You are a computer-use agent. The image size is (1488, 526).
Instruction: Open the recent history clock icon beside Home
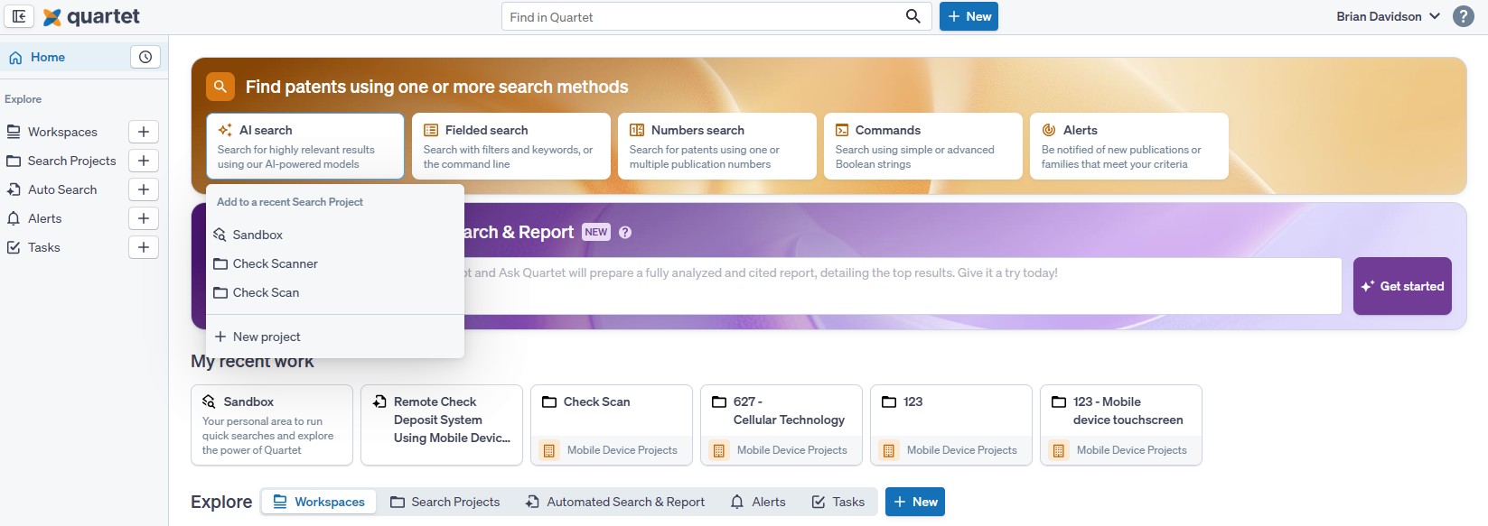[145, 57]
